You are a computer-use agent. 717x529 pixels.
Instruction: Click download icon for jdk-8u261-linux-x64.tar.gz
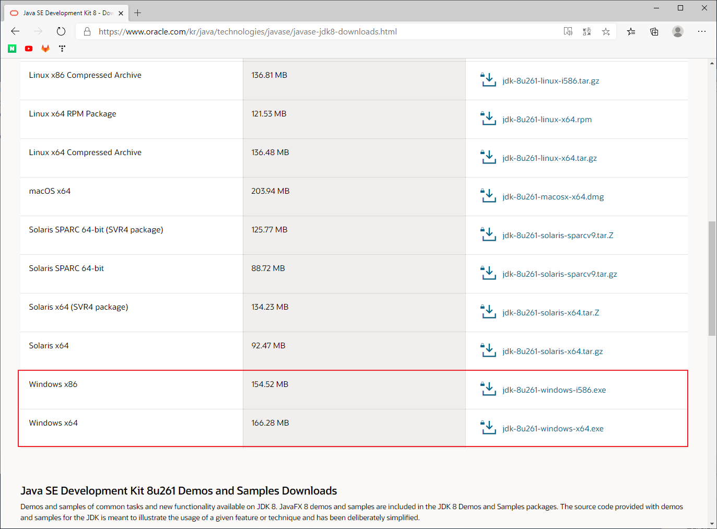pyautogui.click(x=488, y=157)
